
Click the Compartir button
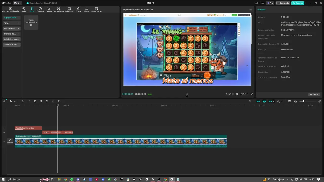pos(283,3)
